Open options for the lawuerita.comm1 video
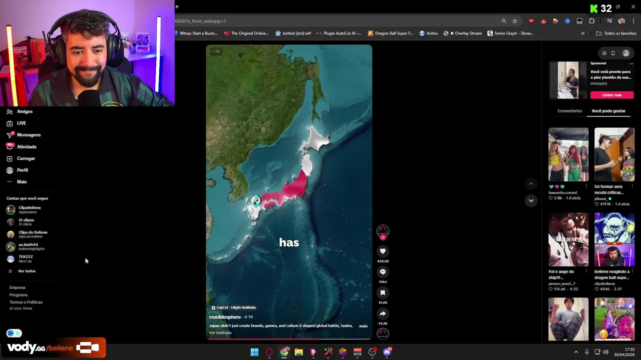 pyautogui.click(x=586, y=186)
